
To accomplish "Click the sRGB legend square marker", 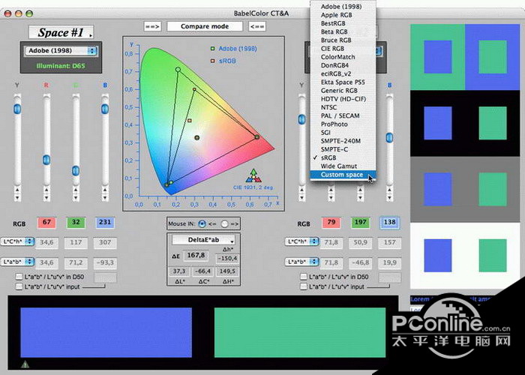I will 212,61.
